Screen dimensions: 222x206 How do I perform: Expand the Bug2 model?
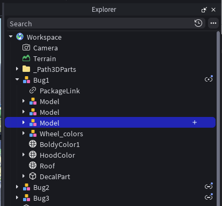(x=17, y=187)
